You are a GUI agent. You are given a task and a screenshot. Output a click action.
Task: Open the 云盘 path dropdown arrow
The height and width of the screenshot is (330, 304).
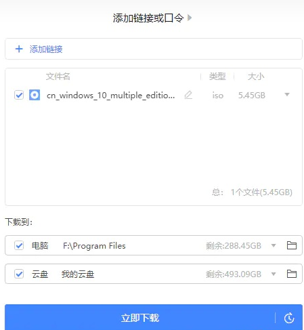coord(274,274)
